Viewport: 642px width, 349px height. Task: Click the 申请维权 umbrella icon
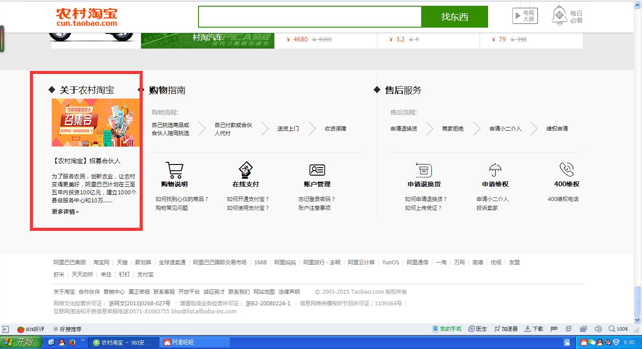495,170
